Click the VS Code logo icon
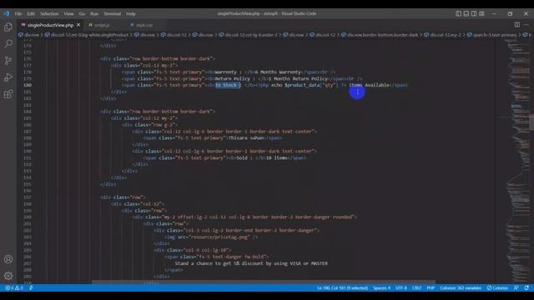Screen dimensions: 534x300 click(7, 13)
